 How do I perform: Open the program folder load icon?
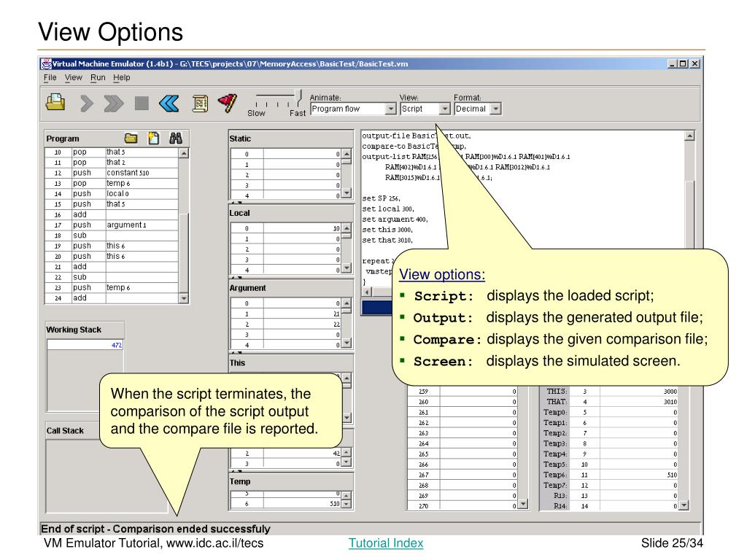coord(131,138)
